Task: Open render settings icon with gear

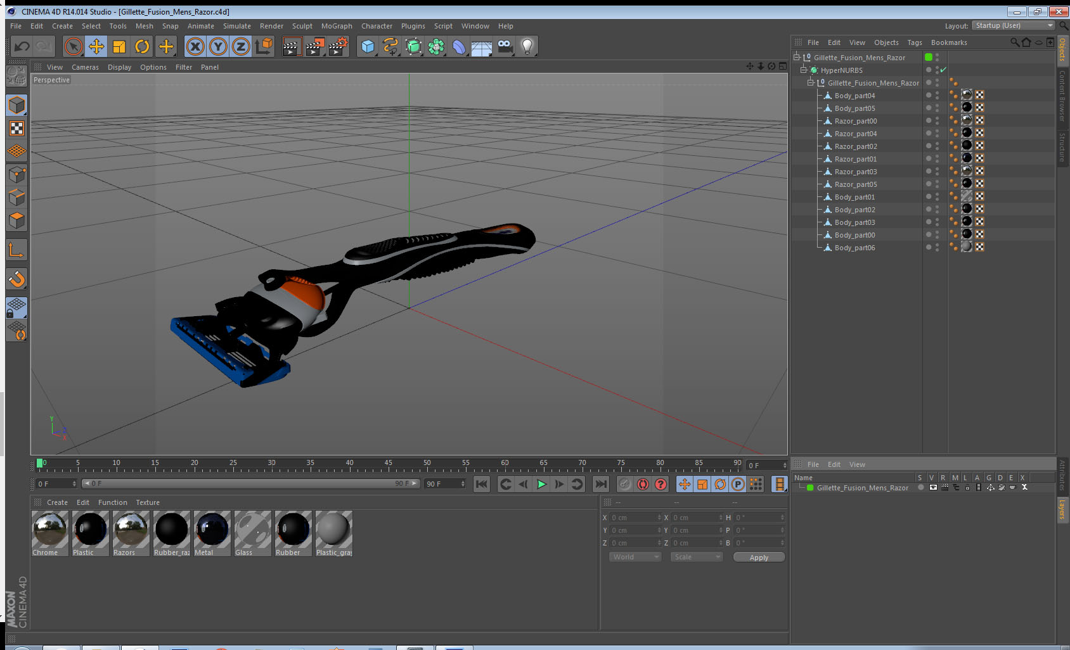Action: (338, 46)
